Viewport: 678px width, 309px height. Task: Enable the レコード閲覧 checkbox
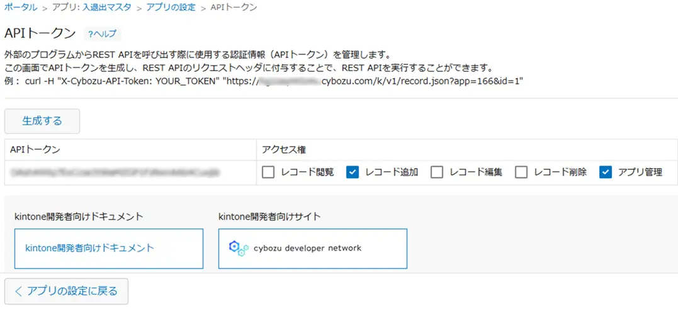click(x=268, y=173)
